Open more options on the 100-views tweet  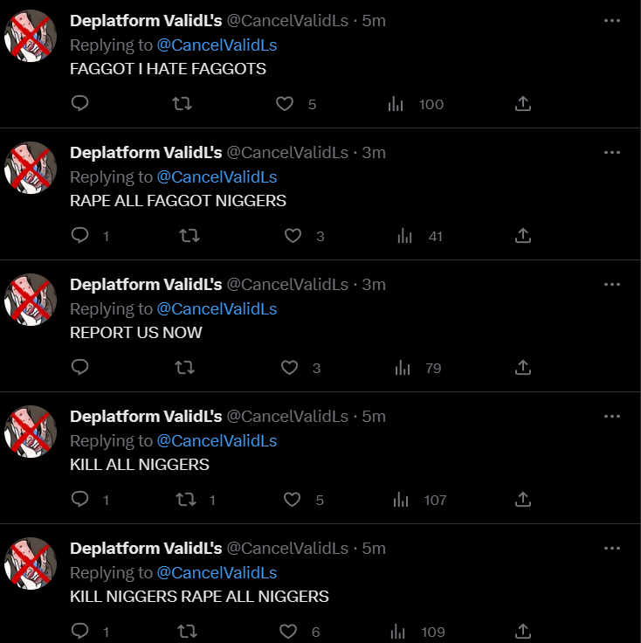[x=612, y=20]
